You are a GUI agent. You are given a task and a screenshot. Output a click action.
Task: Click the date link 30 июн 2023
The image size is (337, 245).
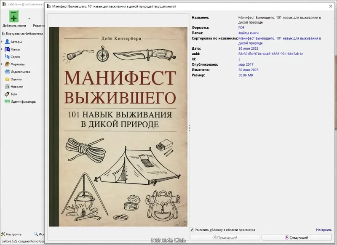(x=248, y=48)
